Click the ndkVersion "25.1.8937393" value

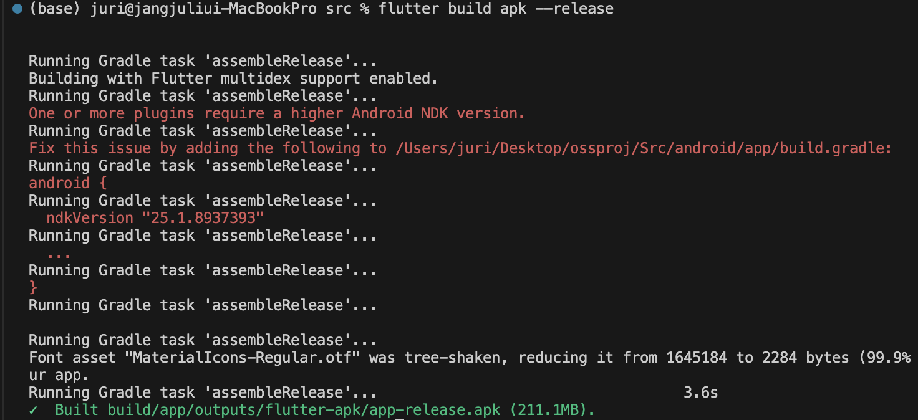[x=203, y=218]
